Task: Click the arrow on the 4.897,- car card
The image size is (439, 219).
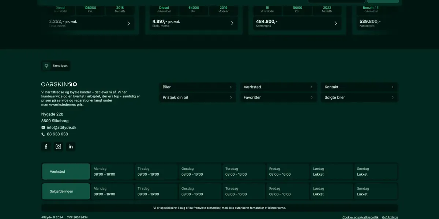Action: [232, 23]
